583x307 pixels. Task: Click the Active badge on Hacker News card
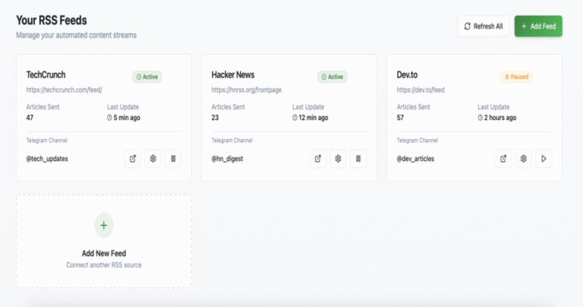coord(332,77)
